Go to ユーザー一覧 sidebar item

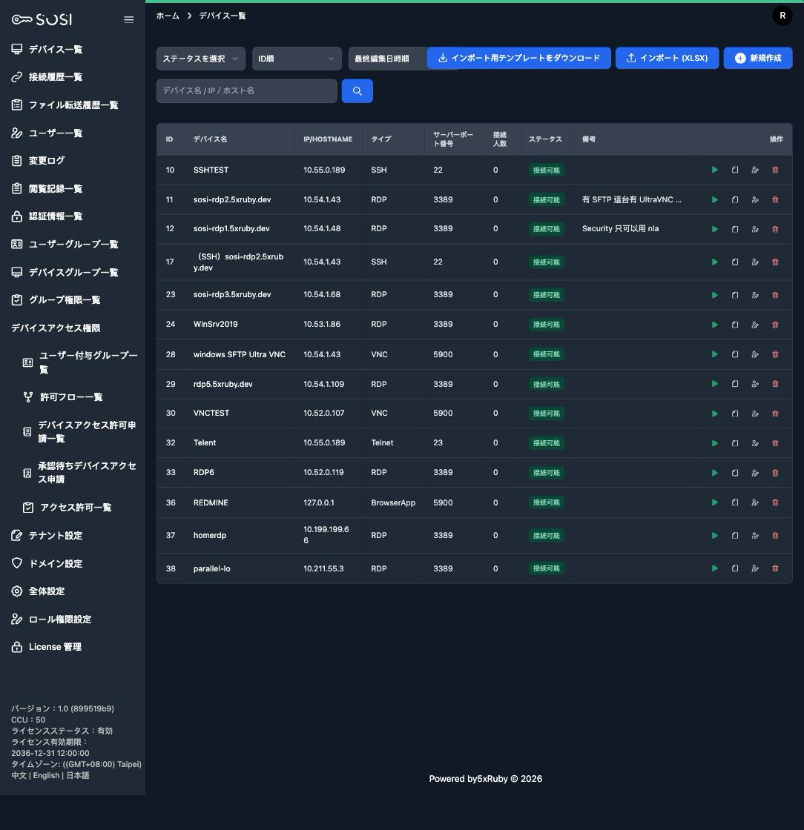pos(55,133)
